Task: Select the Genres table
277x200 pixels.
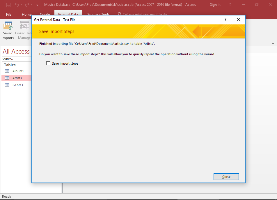Action: (18, 85)
